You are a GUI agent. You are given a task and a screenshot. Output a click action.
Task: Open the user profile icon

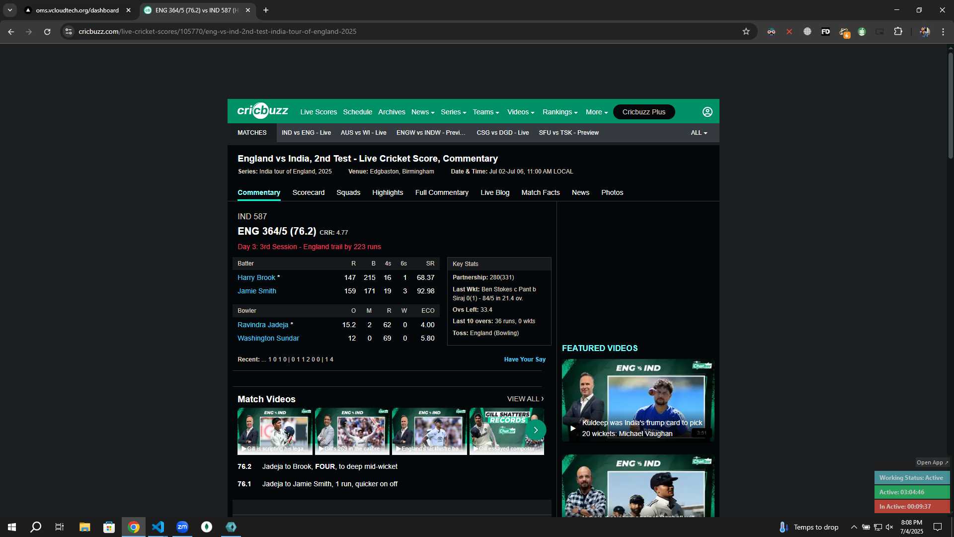click(708, 112)
